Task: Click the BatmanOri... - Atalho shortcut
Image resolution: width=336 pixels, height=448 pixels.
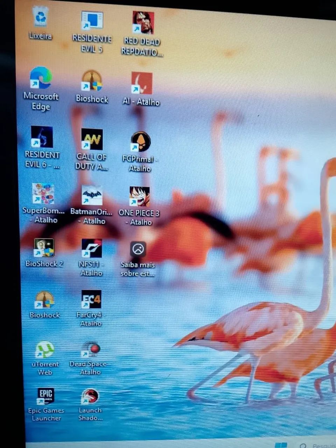Action: pyautogui.click(x=92, y=196)
